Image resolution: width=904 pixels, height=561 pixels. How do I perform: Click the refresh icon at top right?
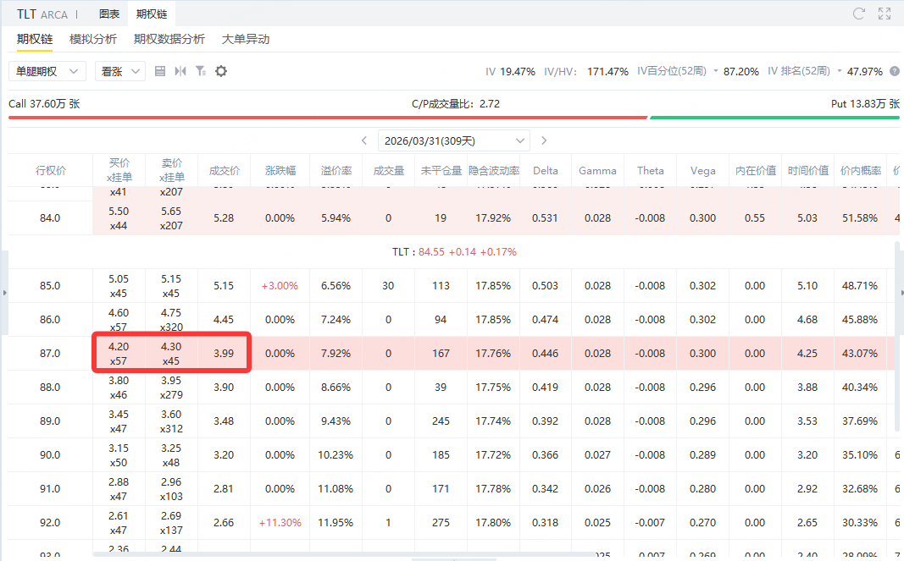coord(858,14)
